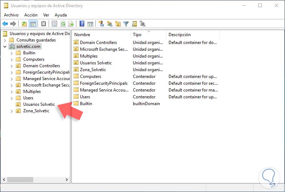The height and width of the screenshot is (192, 285).
Task: Click the Multiples OU icon in list pane
Action: (x=76, y=56)
